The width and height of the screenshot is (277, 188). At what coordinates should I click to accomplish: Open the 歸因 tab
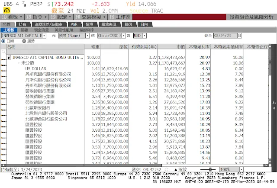pos(128,24)
